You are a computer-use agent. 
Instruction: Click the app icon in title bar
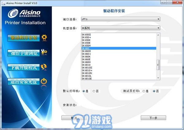coord(3,3)
